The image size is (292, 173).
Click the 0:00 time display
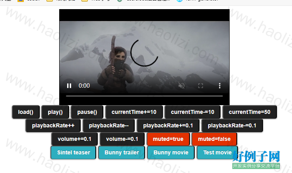click(84, 86)
